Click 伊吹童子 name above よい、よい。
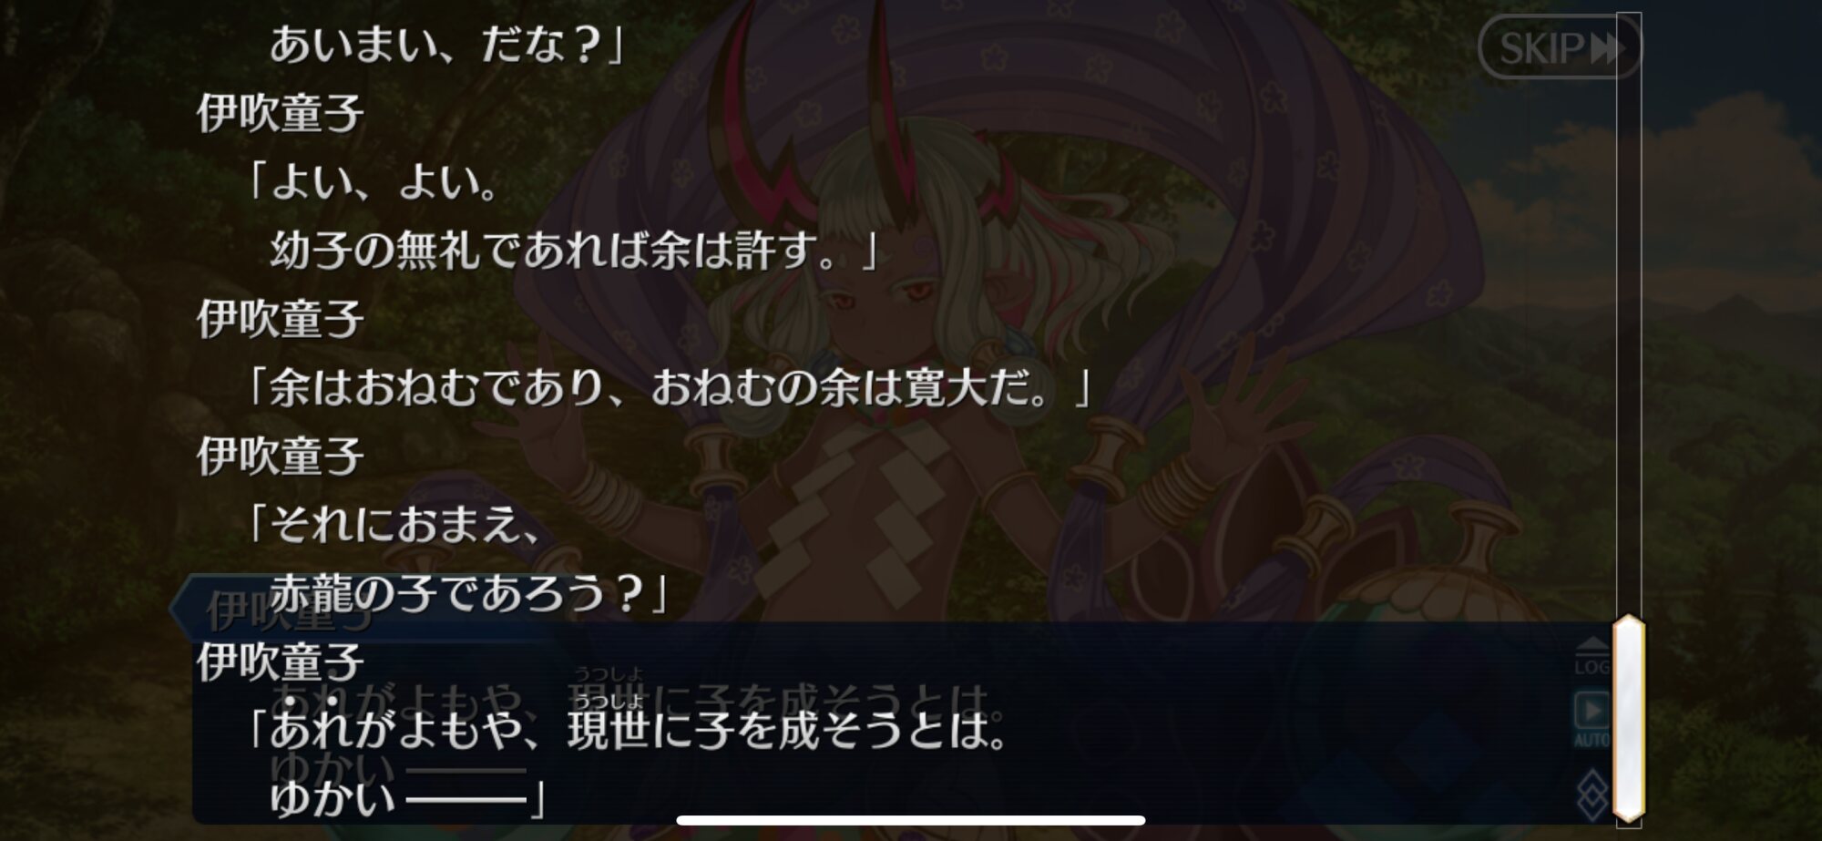Viewport: 1822px width, 841px height. tap(281, 113)
